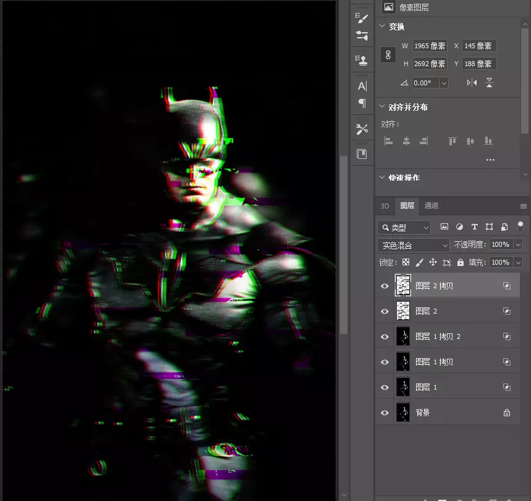The image size is (531, 501).
Task: Click the 不透明度 percentage field
Action: click(x=501, y=244)
